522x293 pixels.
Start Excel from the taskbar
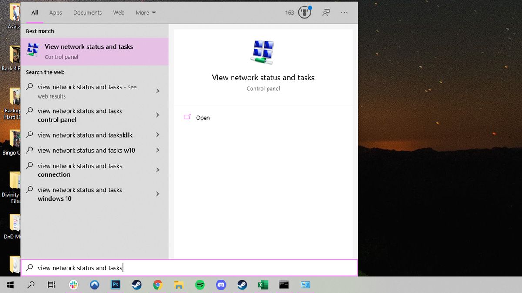(263, 285)
